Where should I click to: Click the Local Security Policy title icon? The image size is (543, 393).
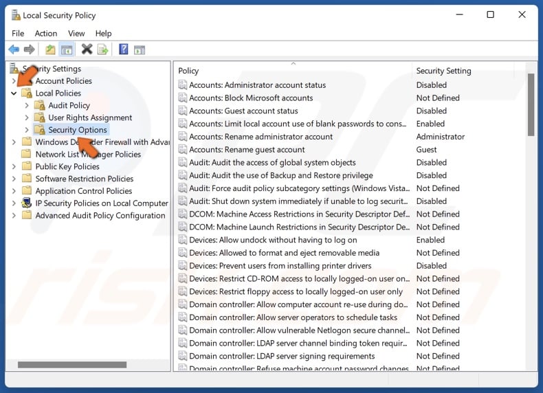(x=16, y=15)
